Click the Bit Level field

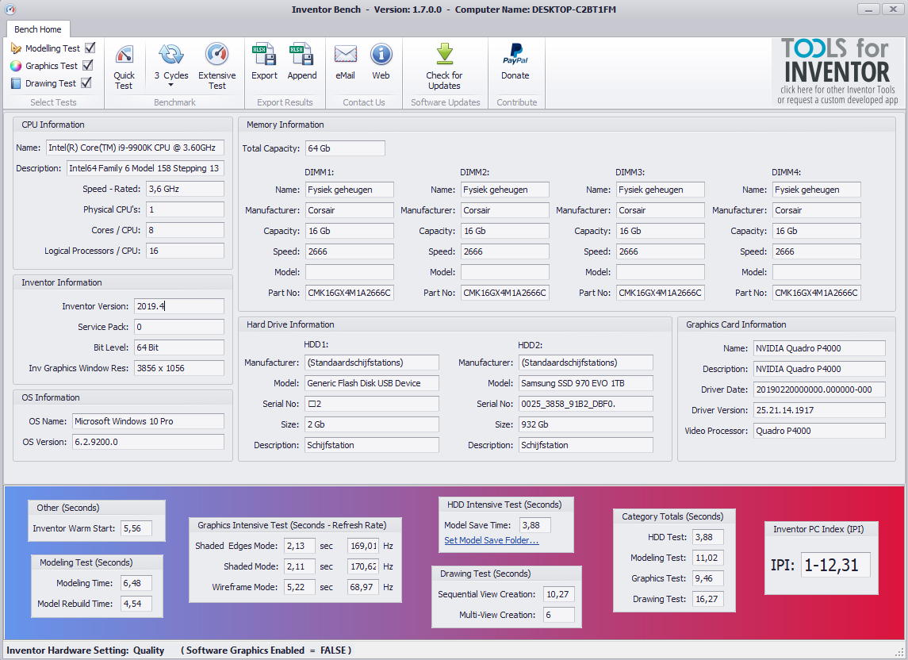coord(179,347)
